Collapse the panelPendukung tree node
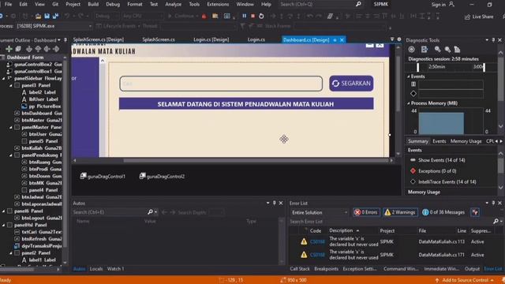Image resolution: width=505 pixels, height=284 pixels. (11, 155)
